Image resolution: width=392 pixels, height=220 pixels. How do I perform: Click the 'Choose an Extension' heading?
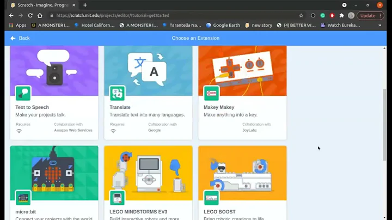coord(195,38)
